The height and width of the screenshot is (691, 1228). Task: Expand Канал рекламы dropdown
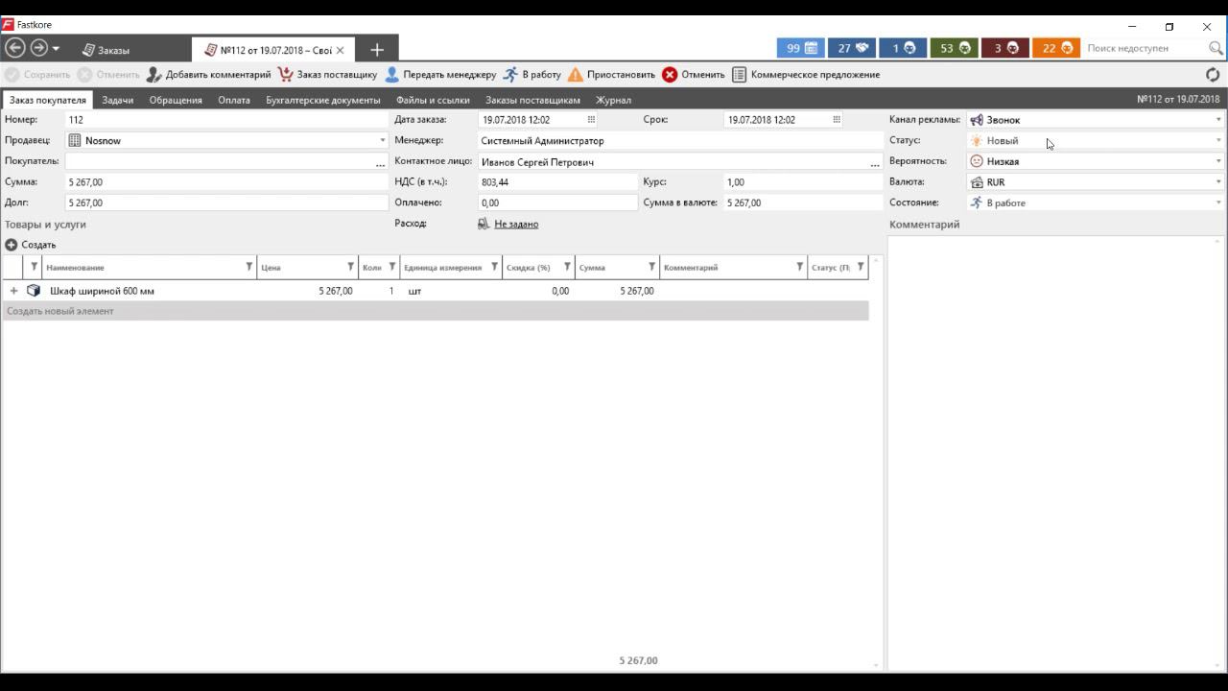(x=1218, y=120)
